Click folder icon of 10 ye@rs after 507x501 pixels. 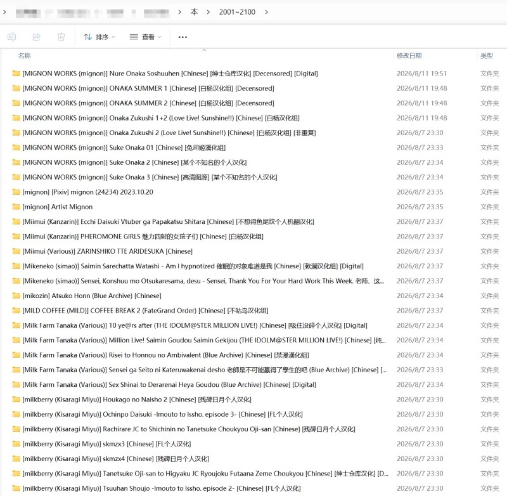tap(16, 325)
